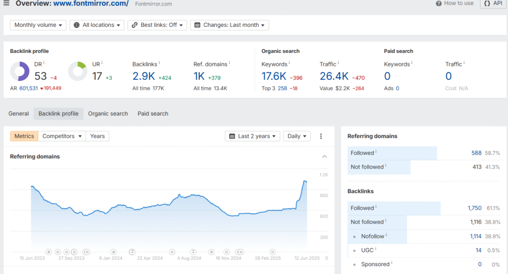Image resolution: width=508 pixels, height=274 pixels.
Task: Collapse the Referring domains chart section
Action: [x=324, y=157]
